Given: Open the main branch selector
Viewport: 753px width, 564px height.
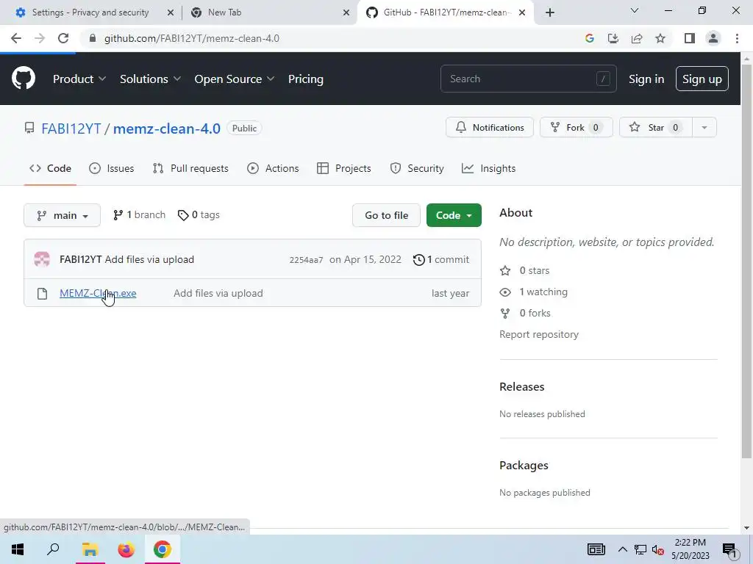Looking at the screenshot, I should (x=62, y=215).
